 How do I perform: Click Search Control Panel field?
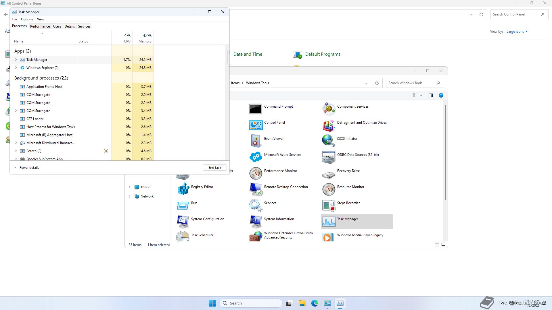tap(519, 14)
